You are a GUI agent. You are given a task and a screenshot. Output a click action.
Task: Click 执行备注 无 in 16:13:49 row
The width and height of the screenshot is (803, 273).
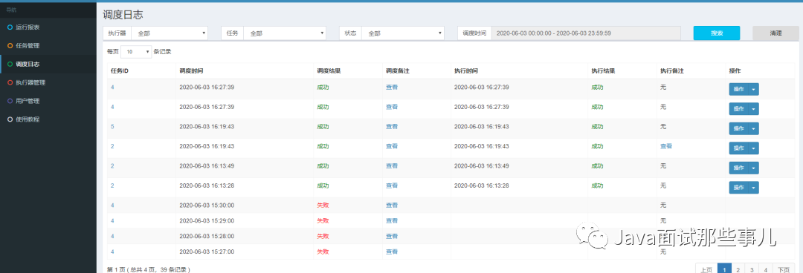663,165
